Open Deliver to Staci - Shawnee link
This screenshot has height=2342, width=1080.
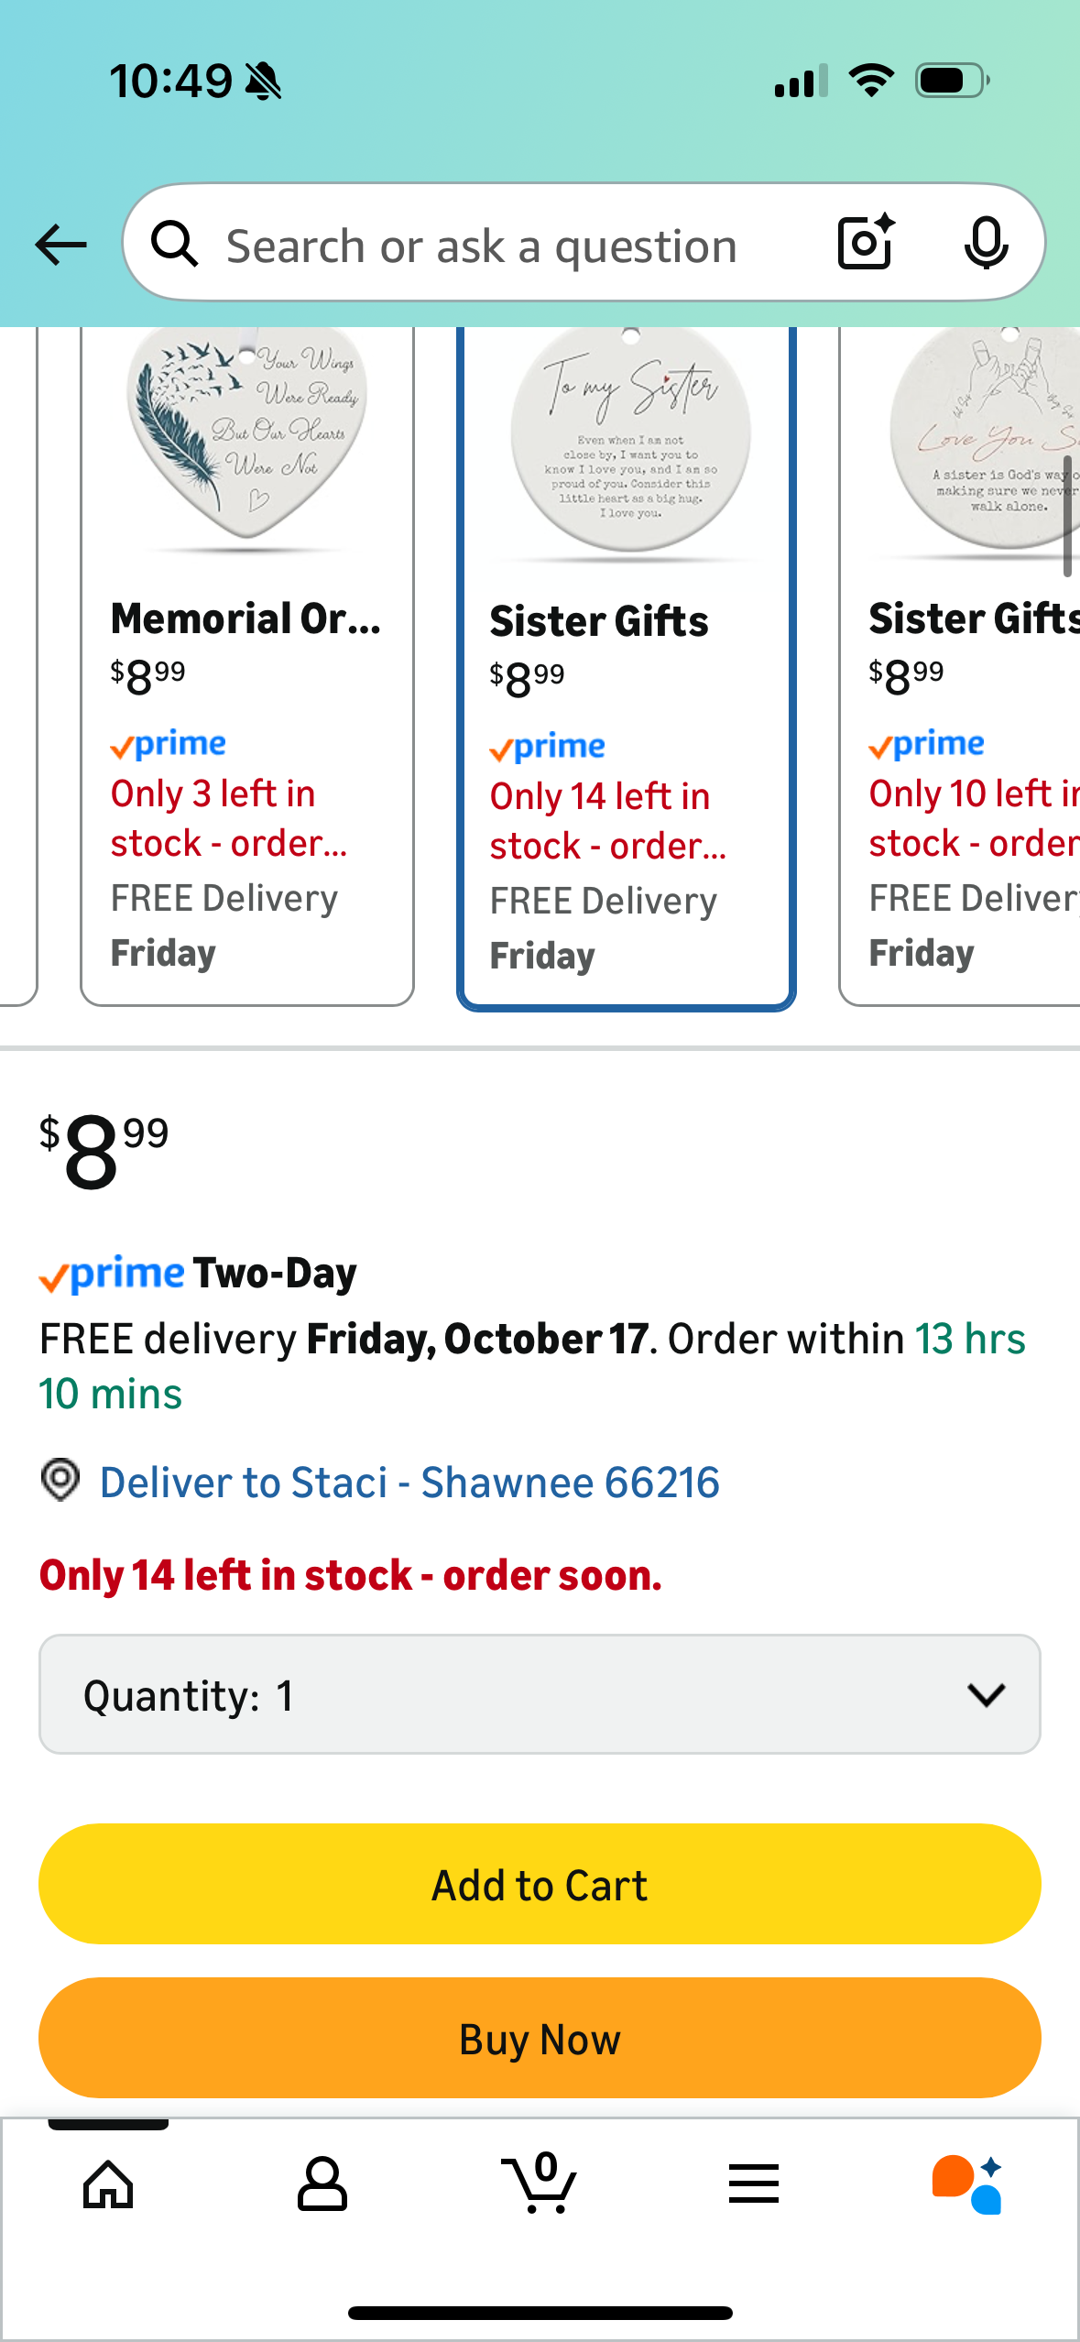click(409, 1483)
